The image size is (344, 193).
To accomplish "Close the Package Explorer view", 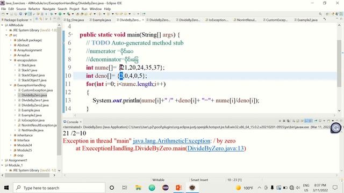I will (31, 20).
